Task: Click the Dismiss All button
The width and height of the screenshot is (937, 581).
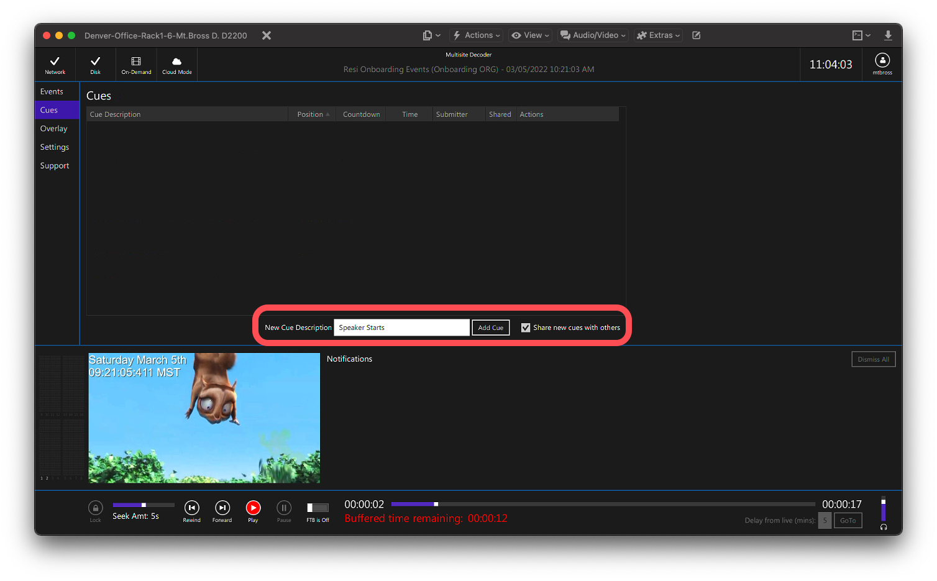Action: pyautogui.click(x=873, y=359)
